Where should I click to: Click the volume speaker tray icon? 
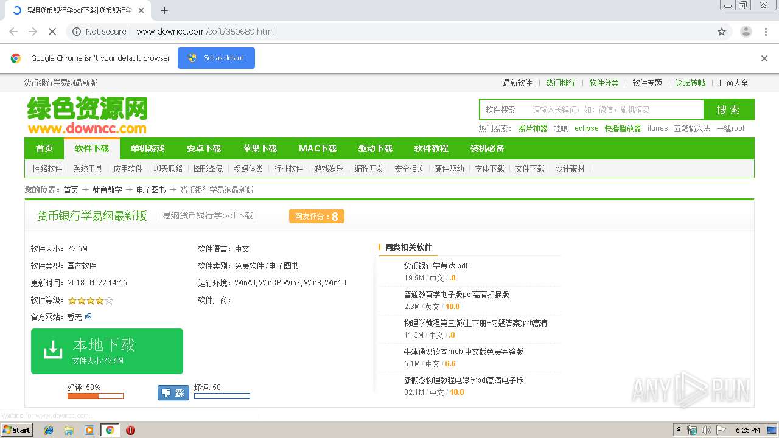(706, 430)
